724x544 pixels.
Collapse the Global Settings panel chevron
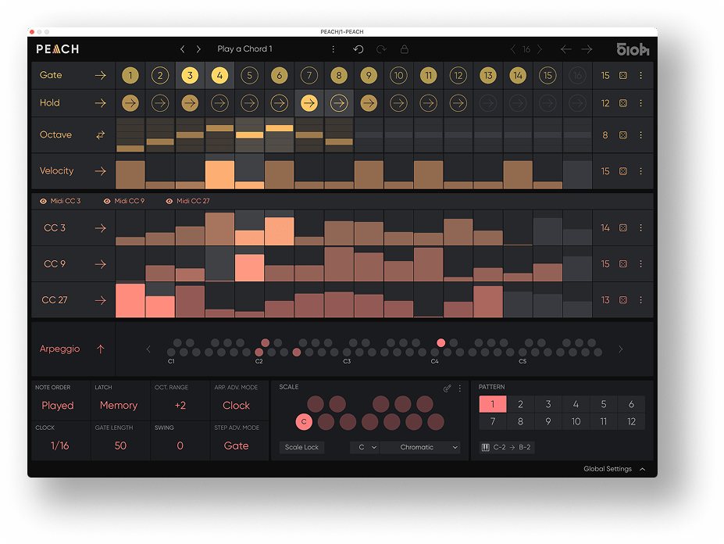[642, 469]
